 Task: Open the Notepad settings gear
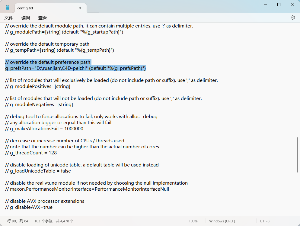292,18
